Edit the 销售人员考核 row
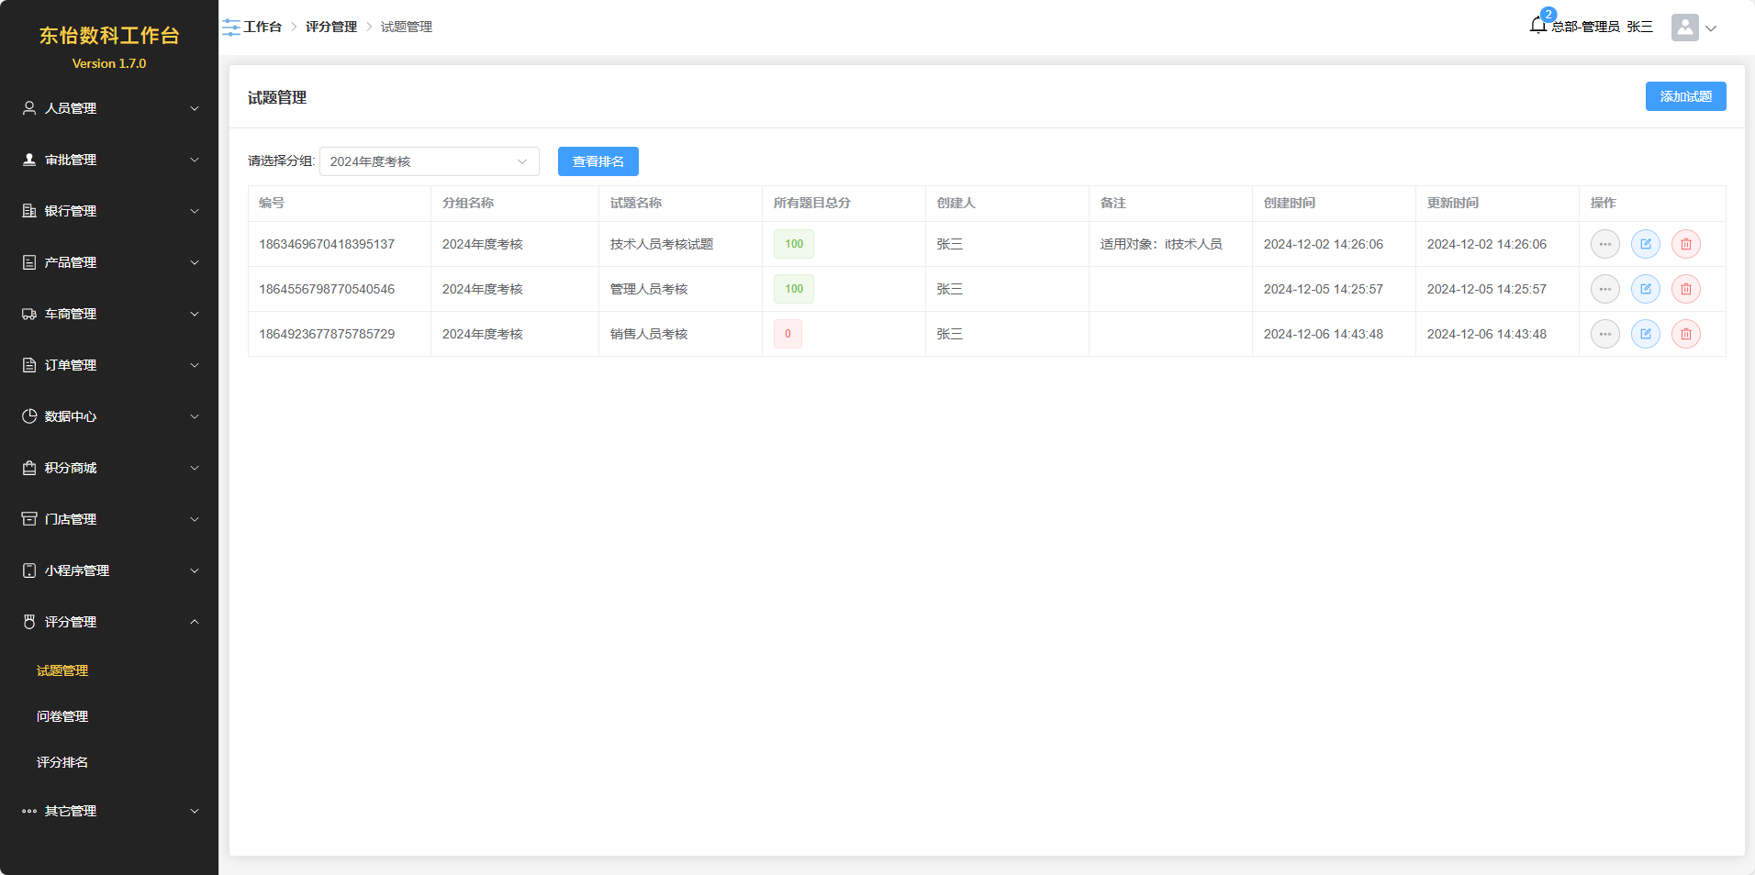 pos(1645,334)
